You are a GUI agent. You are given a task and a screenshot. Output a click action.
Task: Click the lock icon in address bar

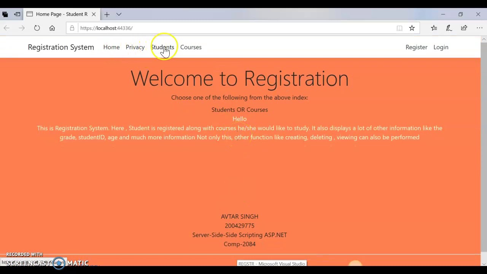pyautogui.click(x=72, y=28)
